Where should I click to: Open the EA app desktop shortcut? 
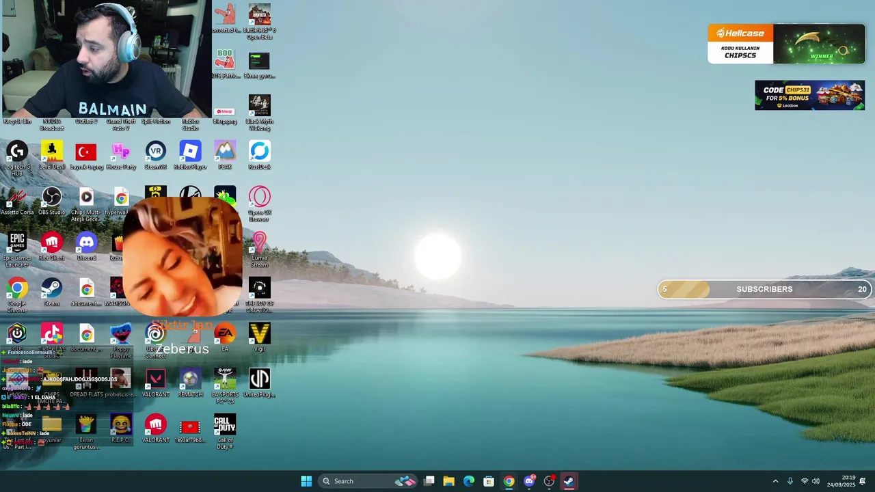pyautogui.click(x=225, y=337)
